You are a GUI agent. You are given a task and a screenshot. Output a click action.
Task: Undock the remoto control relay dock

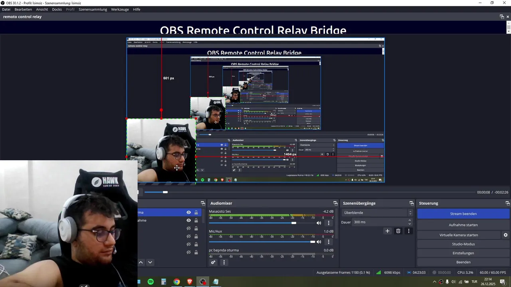pos(502,17)
